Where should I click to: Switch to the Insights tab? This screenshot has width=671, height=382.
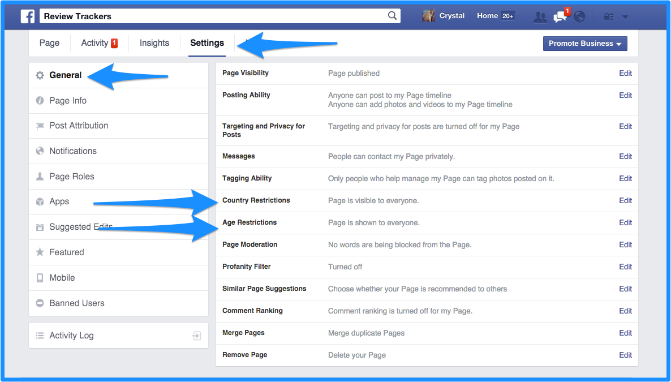point(154,43)
